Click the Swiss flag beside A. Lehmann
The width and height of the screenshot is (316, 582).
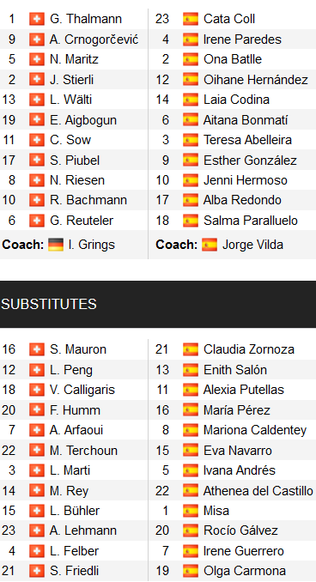(x=37, y=530)
